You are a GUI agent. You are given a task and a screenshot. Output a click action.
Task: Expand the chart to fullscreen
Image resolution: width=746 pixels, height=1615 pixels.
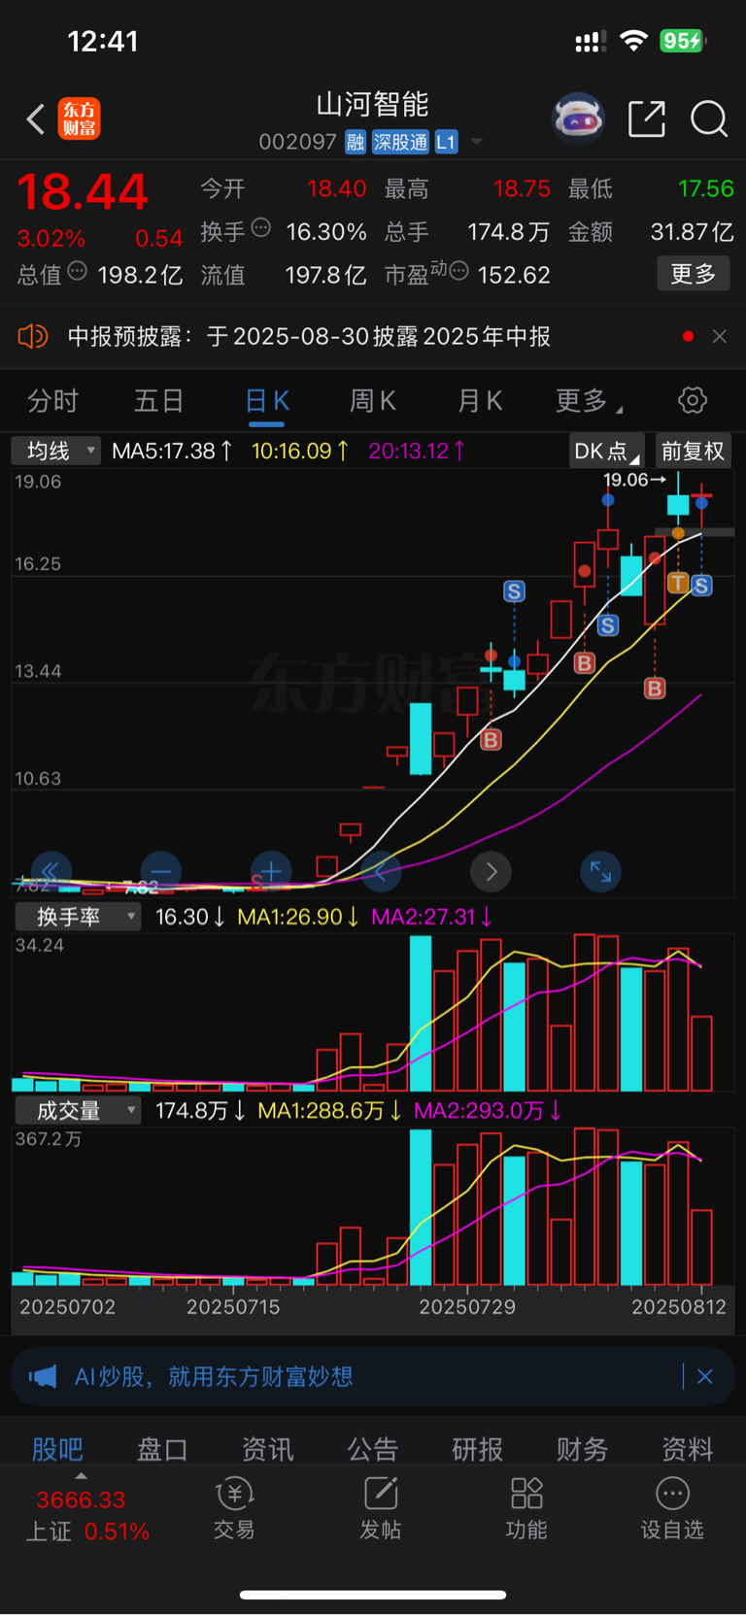(600, 871)
